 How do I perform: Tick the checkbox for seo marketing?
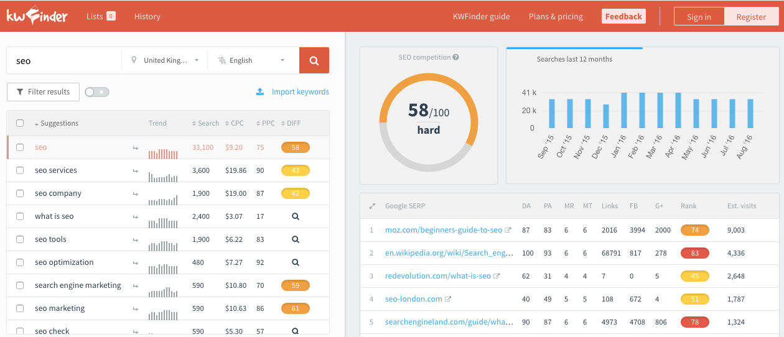click(20, 308)
